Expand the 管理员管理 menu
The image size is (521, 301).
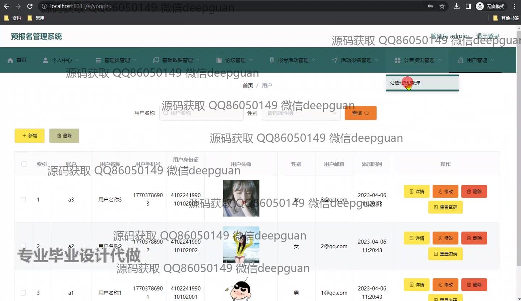point(116,60)
